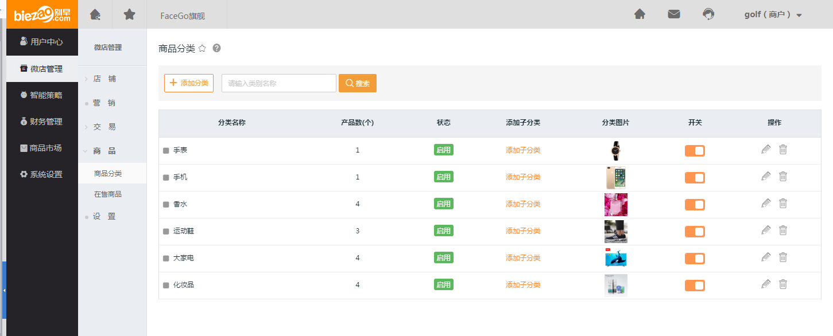
Task: Open the mail envelope icon in header
Action: point(673,14)
